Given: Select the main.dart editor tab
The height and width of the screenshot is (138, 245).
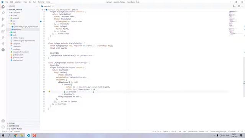Looking at the screenshot, I should (x=47, y=6).
